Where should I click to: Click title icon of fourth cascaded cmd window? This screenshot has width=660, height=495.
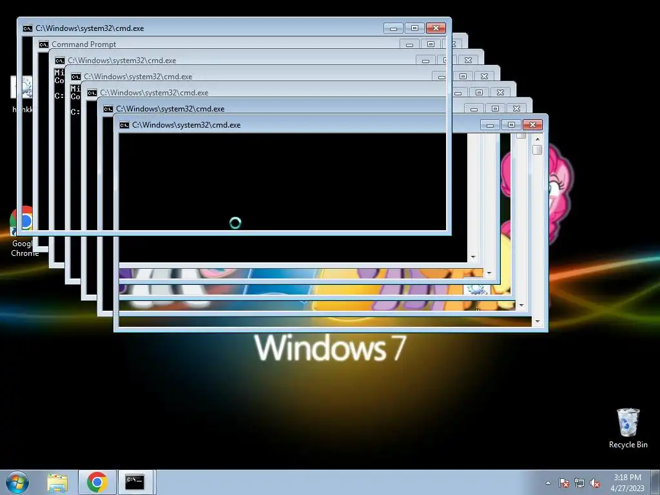pos(76,76)
